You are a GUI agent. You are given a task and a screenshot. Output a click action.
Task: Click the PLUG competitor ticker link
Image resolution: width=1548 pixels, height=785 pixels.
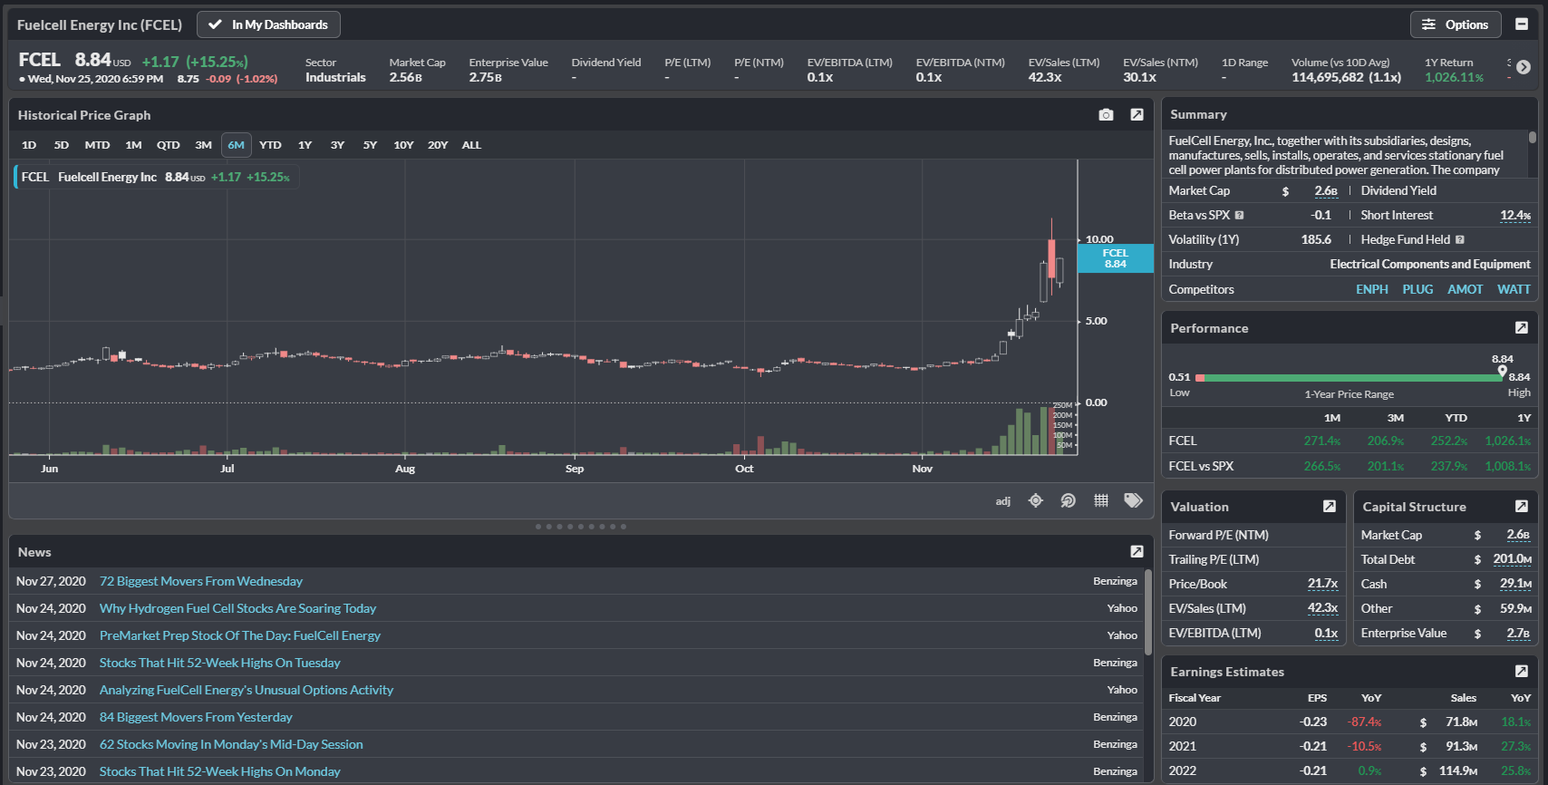1417,289
